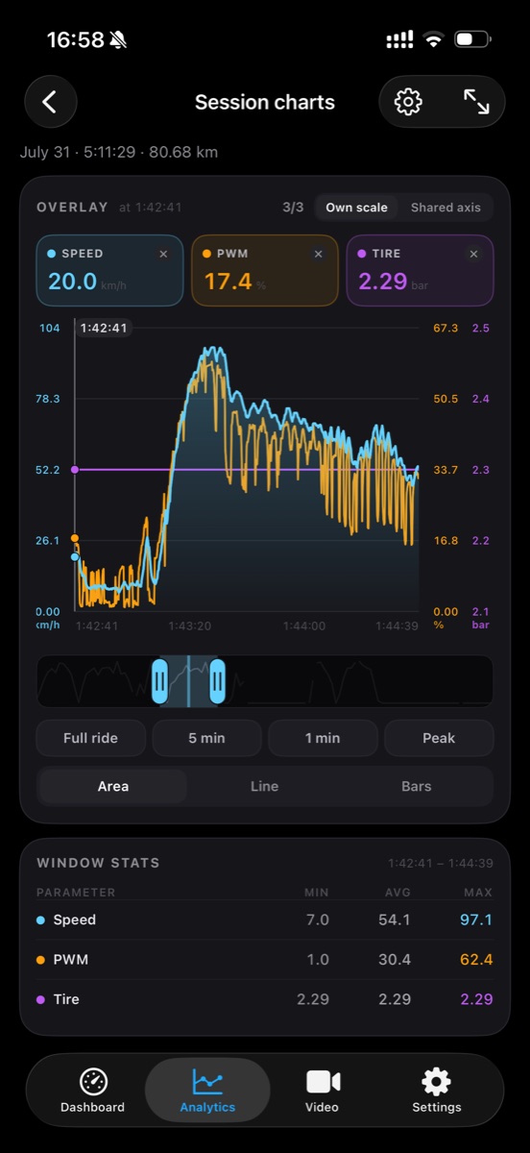Open the Video tab
The width and height of the screenshot is (530, 1153).
323,1091
